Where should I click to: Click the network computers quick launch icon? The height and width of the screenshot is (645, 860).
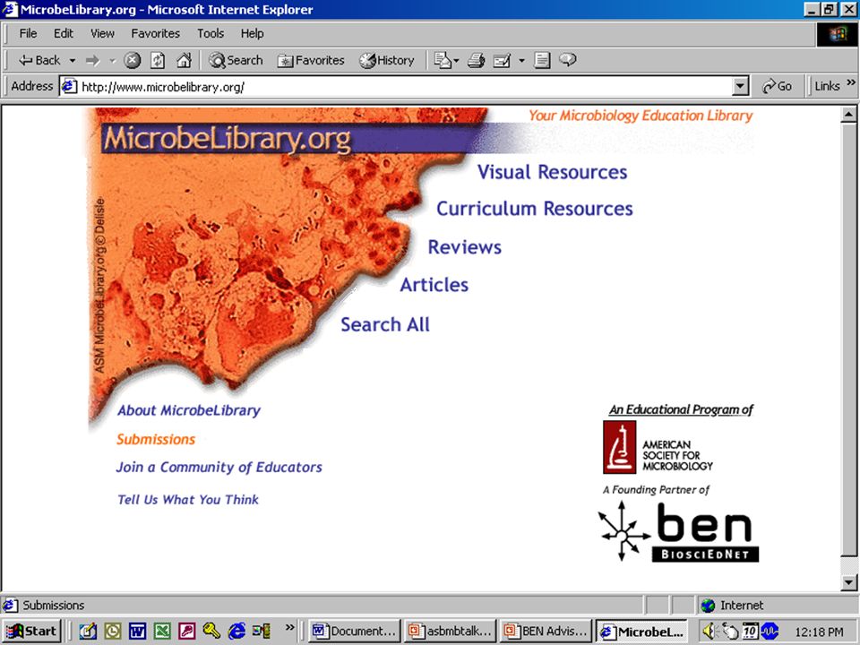261,632
